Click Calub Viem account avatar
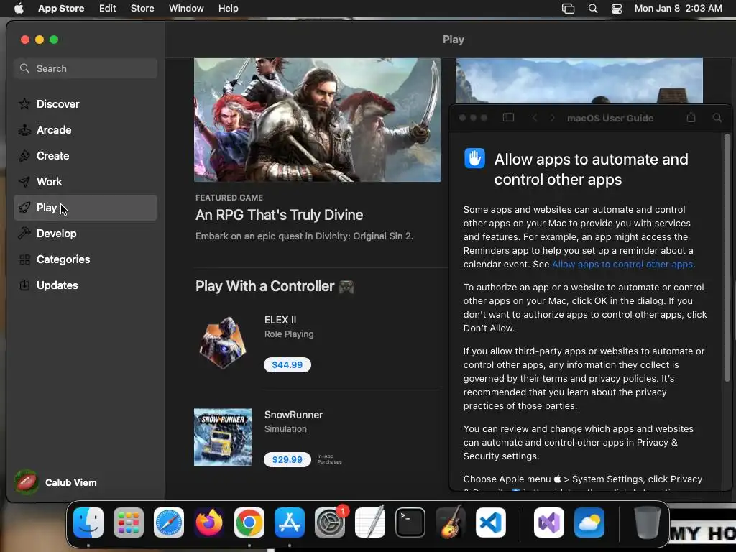Image resolution: width=736 pixels, height=552 pixels. pos(27,482)
